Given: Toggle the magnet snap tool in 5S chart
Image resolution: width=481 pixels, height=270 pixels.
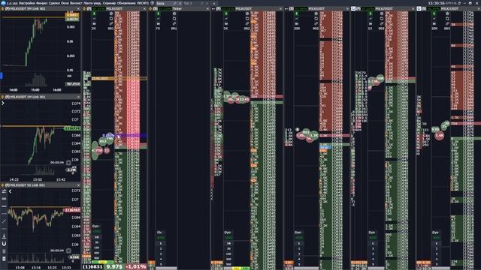Looking at the screenshot, I should click(x=4, y=244).
